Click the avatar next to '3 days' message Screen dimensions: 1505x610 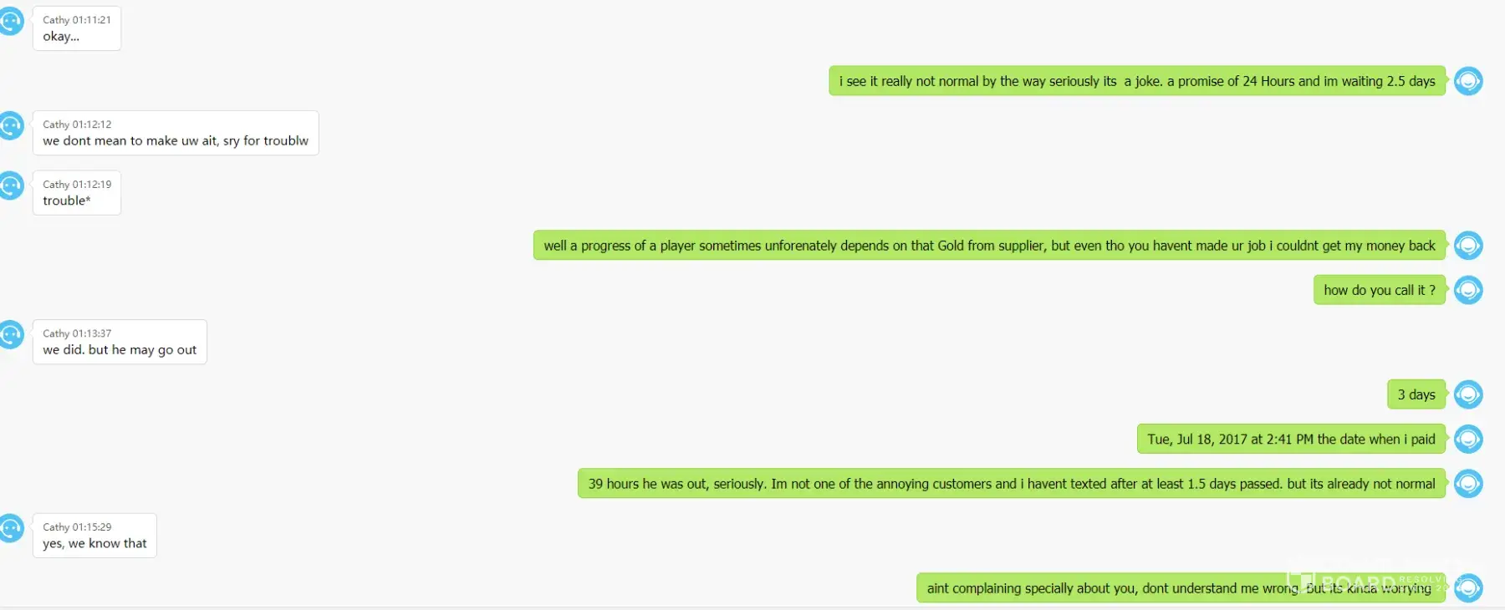tap(1468, 394)
